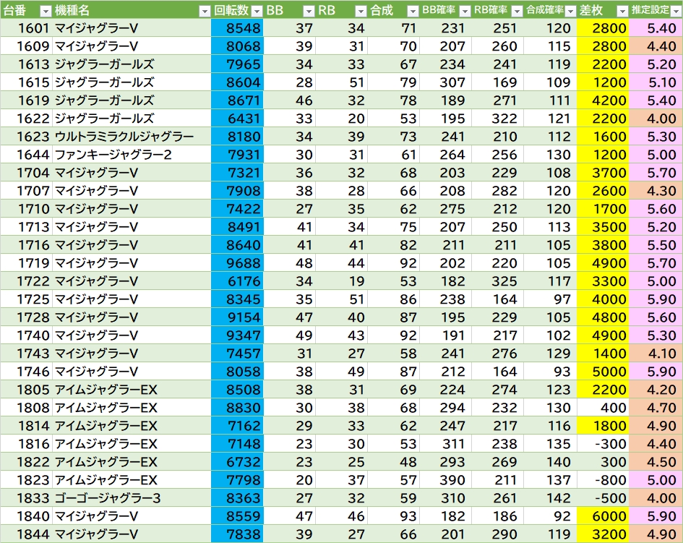Select machine number cell 1844

tap(26, 534)
